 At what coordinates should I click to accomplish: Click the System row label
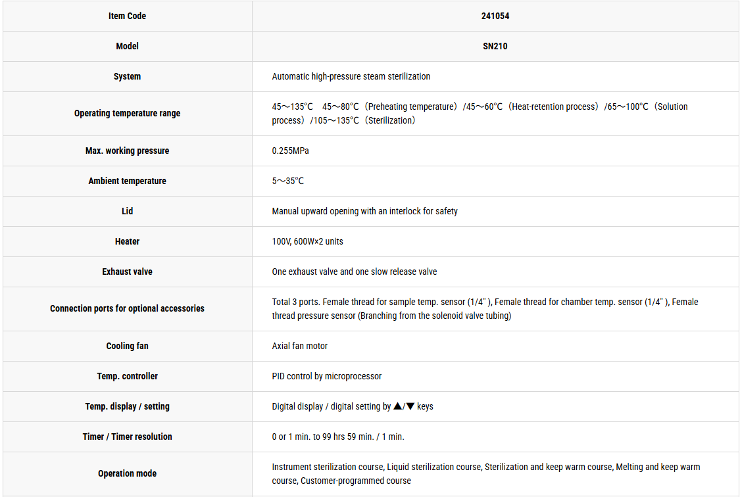tap(128, 76)
